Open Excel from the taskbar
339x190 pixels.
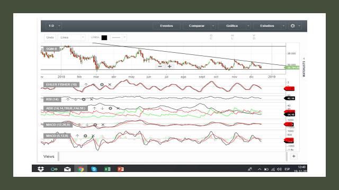(x=107, y=169)
